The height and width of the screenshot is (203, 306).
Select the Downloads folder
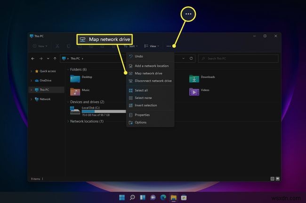tap(202, 79)
